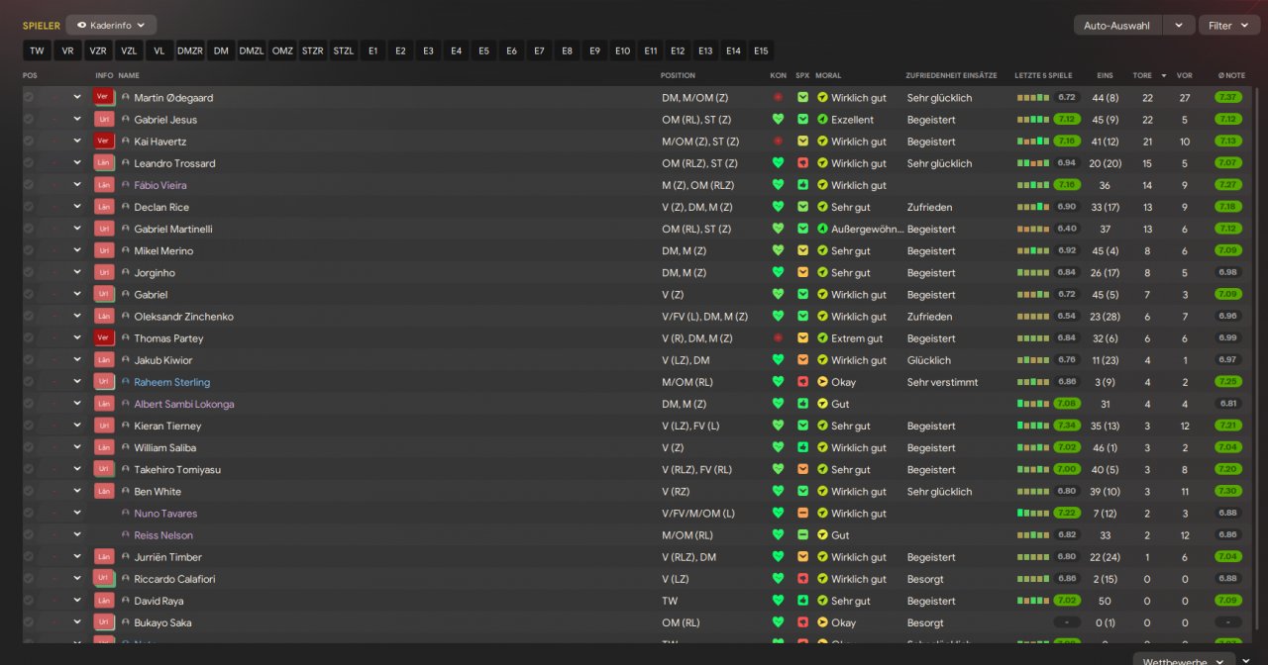The image size is (1268, 665).
Task: Expand the position chevron for Bukayo Saka
Action: pos(77,622)
